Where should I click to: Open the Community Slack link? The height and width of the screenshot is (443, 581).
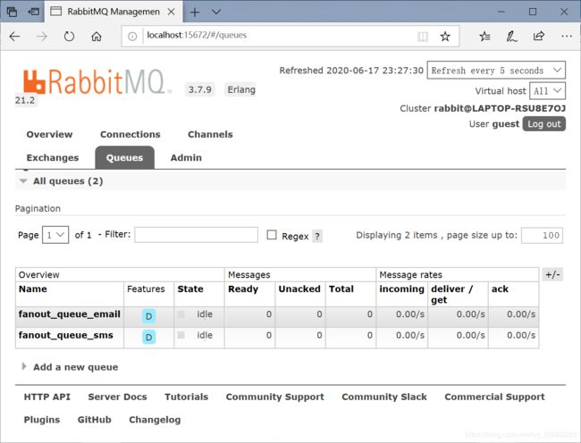pyautogui.click(x=384, y=397)
